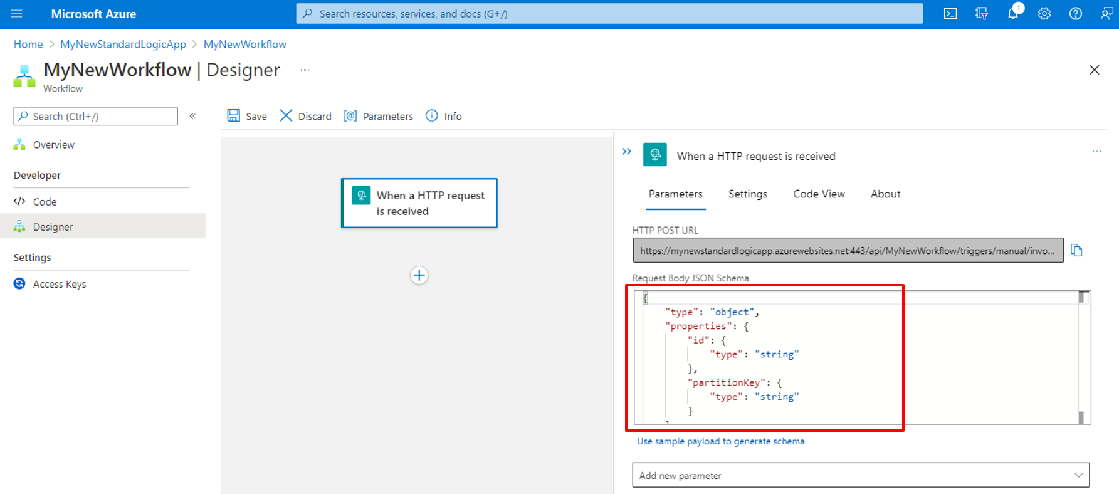Image resolution: width=1119 pixels, height=494 pixels.
Task: Open MyNewWorkflow breadcrumb link
Action: 245,45
